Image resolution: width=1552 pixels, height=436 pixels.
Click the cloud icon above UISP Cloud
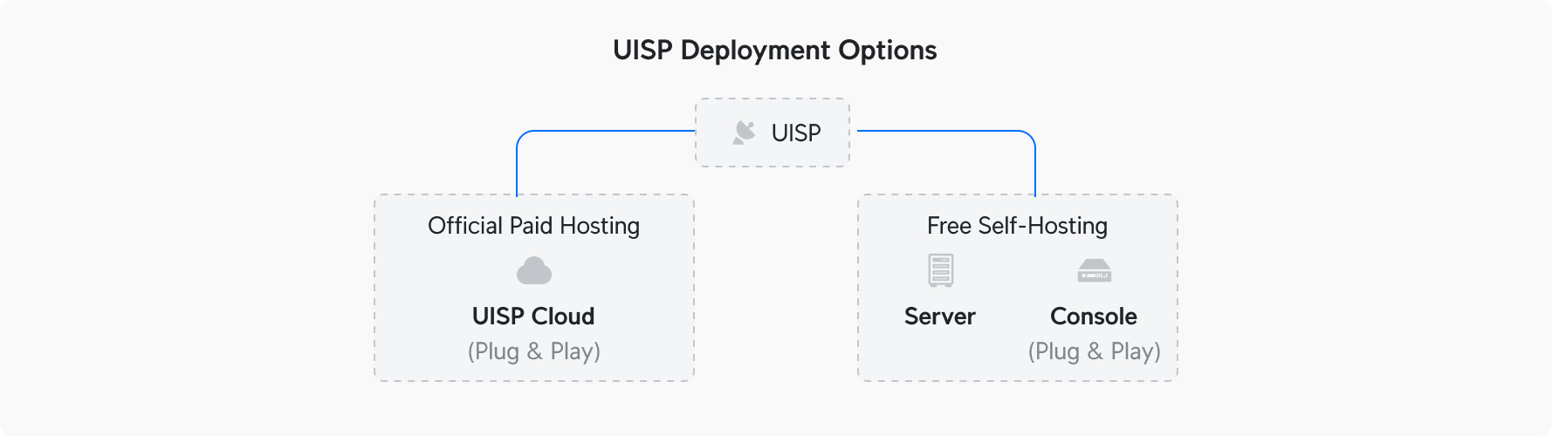[x=533, y=271]
